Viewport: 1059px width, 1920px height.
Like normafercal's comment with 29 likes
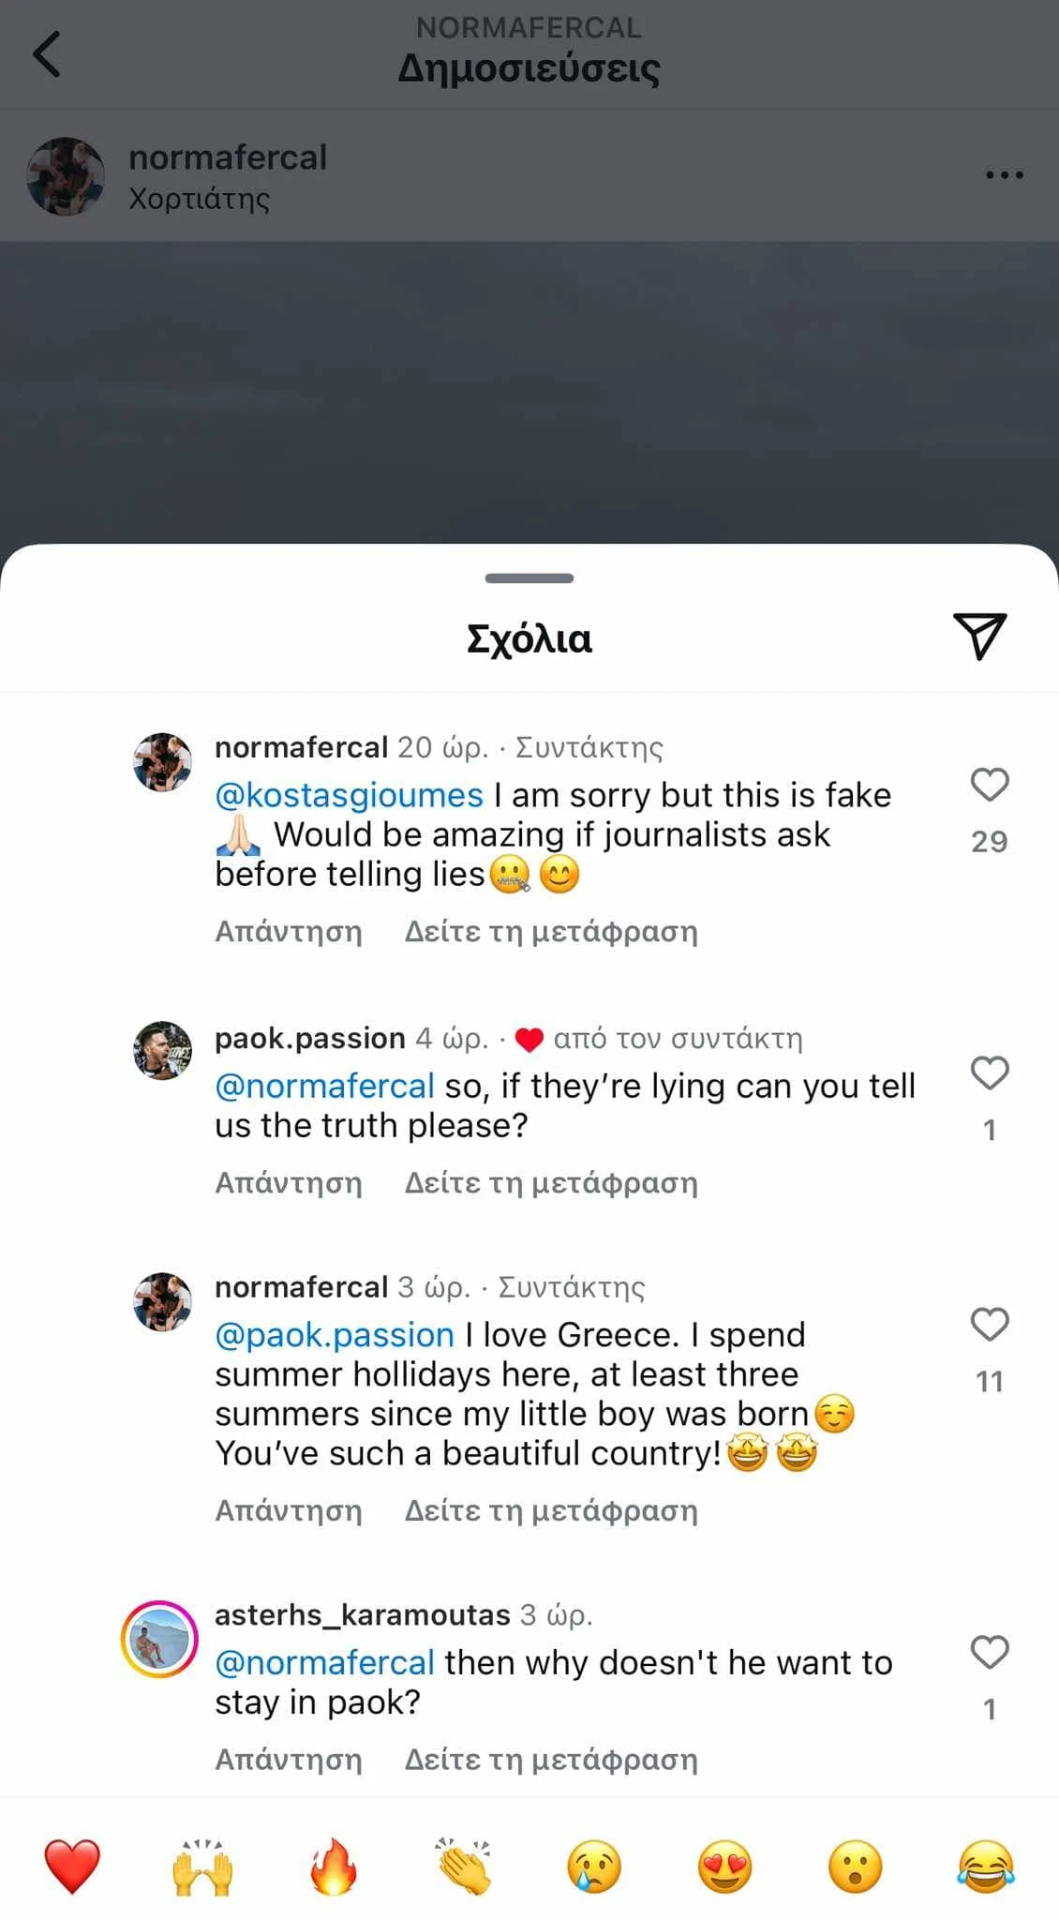click(990, 785)
